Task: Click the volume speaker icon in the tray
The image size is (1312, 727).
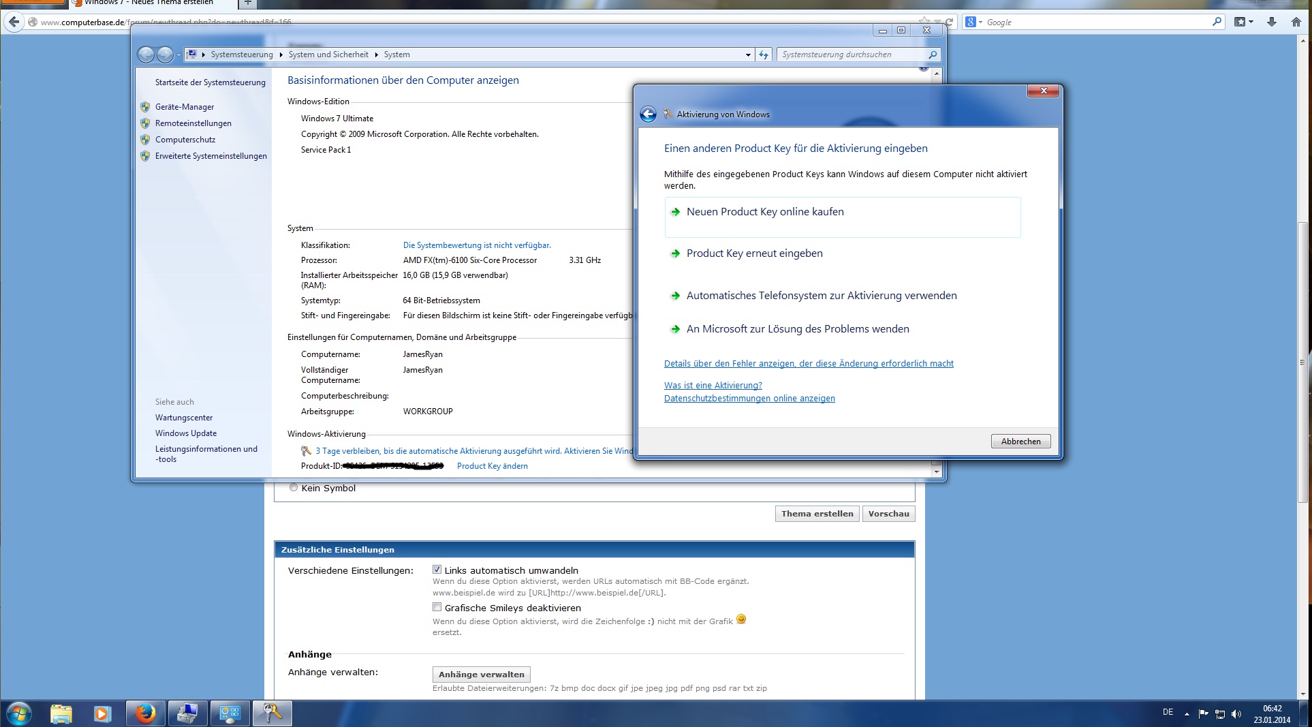Action: [x=1236, y=714]
